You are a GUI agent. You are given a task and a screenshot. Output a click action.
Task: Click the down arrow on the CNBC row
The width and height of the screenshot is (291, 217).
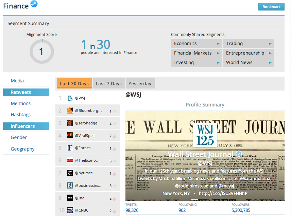114,211
